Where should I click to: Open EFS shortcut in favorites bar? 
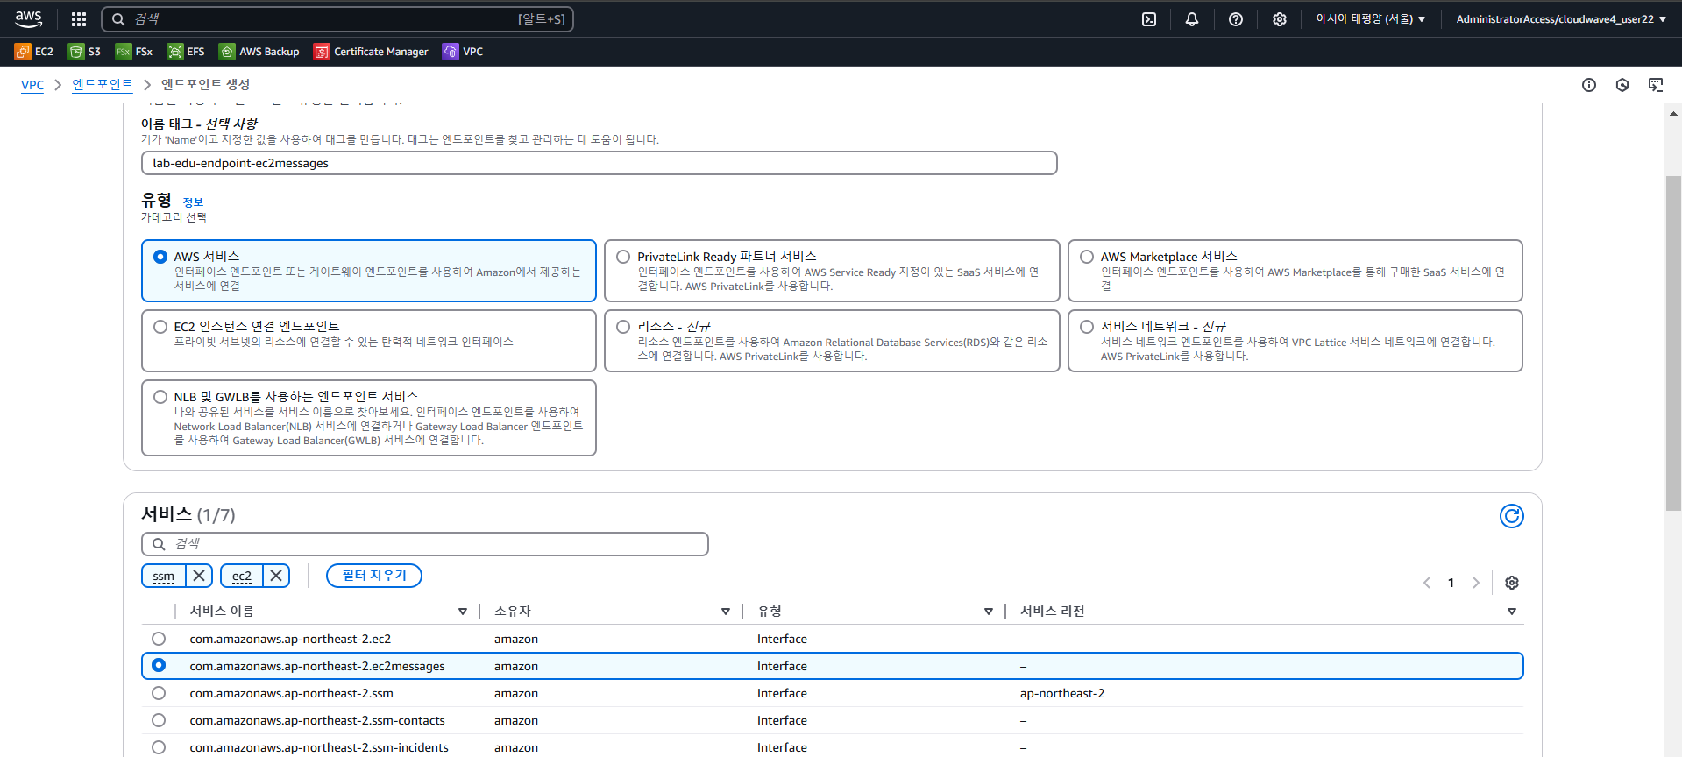click(x=186, y=52)
